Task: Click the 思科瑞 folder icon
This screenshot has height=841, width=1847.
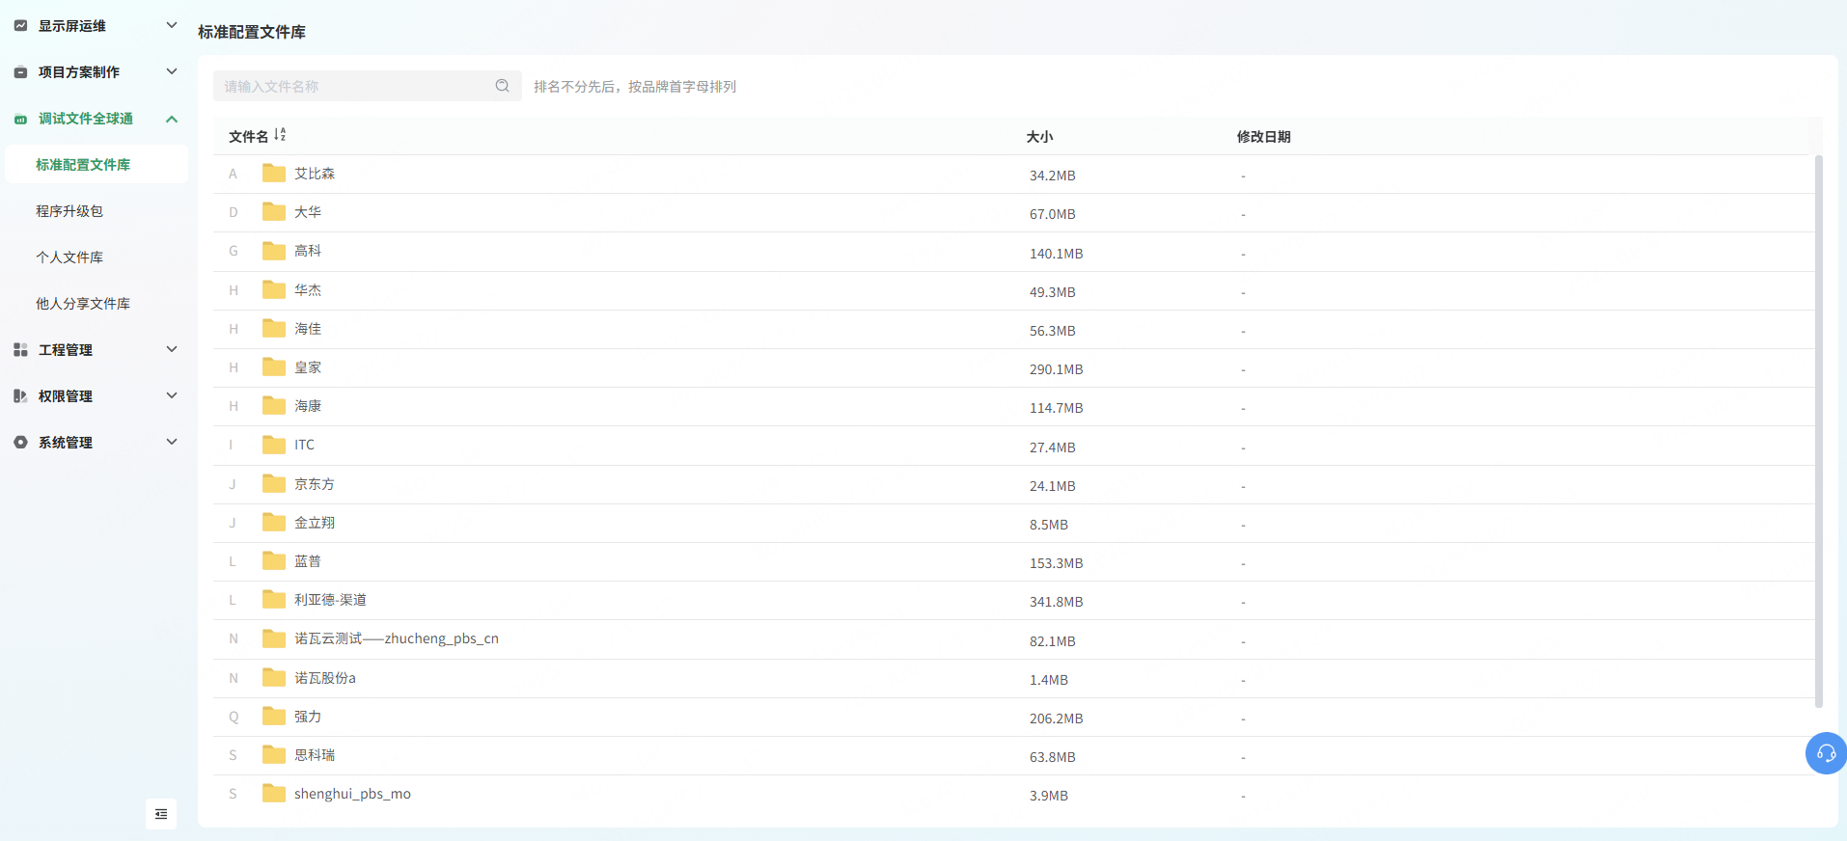Action: pyautogui.click(x=274, y=755)
